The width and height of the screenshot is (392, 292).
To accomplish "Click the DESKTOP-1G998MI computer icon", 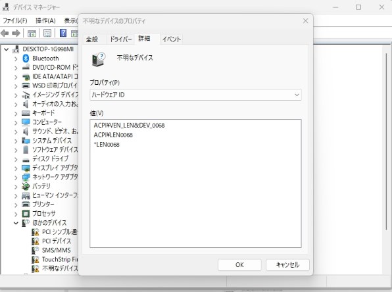I will tap(16, 49).
